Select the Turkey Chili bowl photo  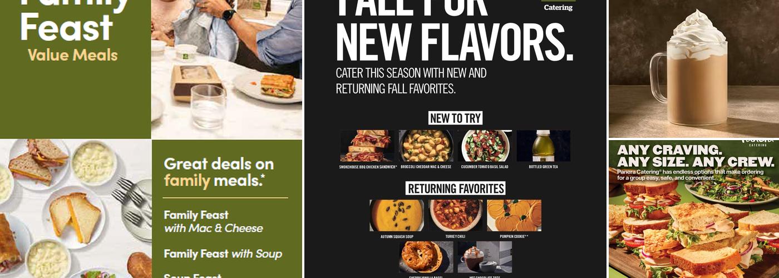tap(455, 215)
